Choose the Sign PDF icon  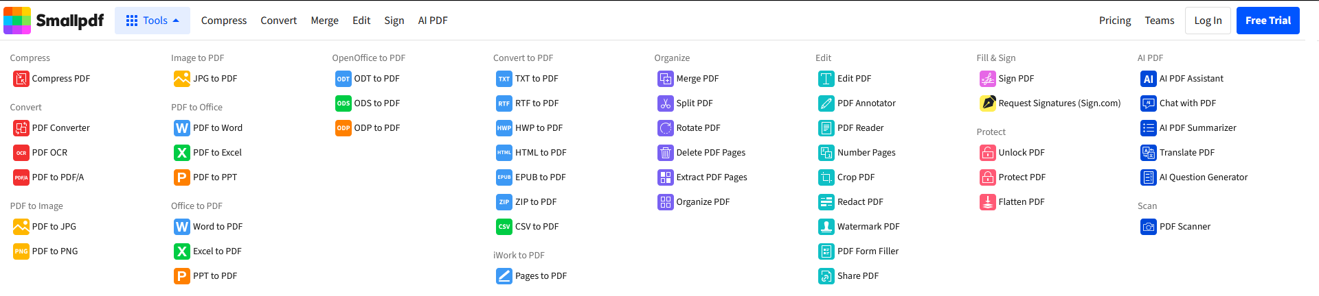988,79
